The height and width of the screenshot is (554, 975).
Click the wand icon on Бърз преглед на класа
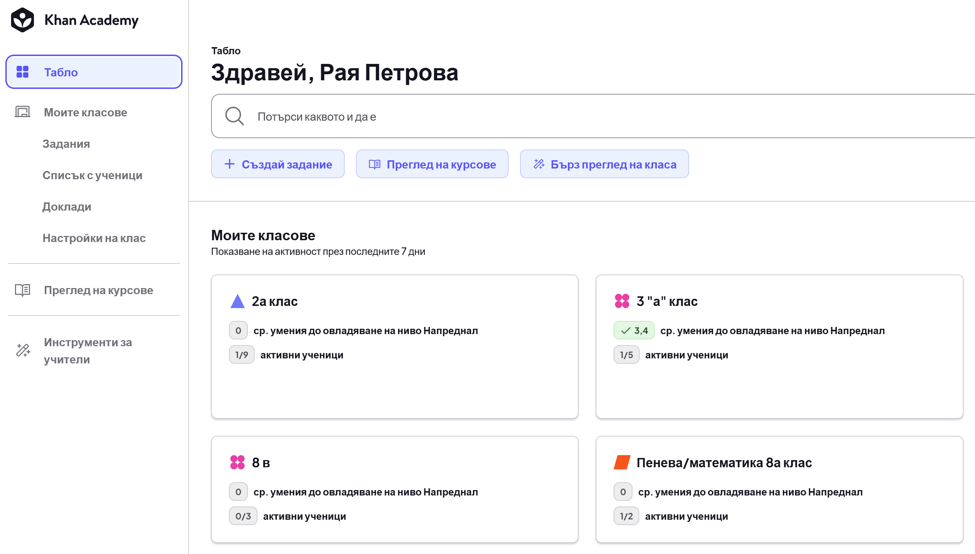(539, 164)
